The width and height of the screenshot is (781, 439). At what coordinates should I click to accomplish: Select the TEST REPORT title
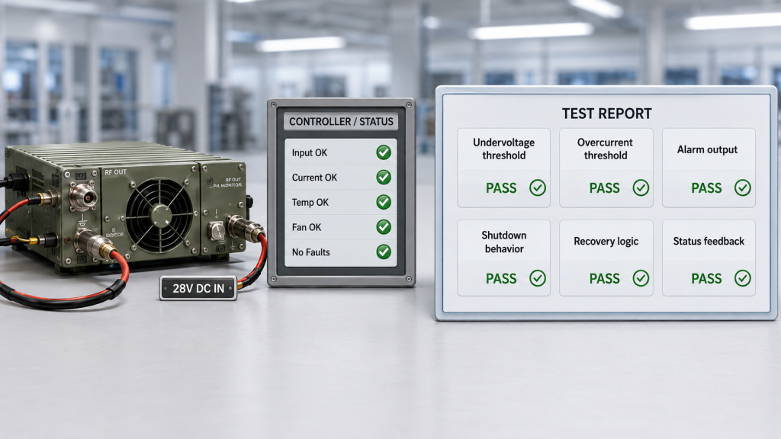point(606,114)
